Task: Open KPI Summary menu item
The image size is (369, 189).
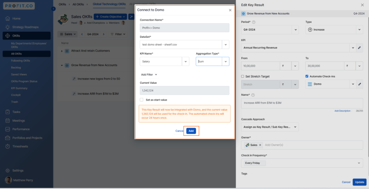Action: point(19,88)
